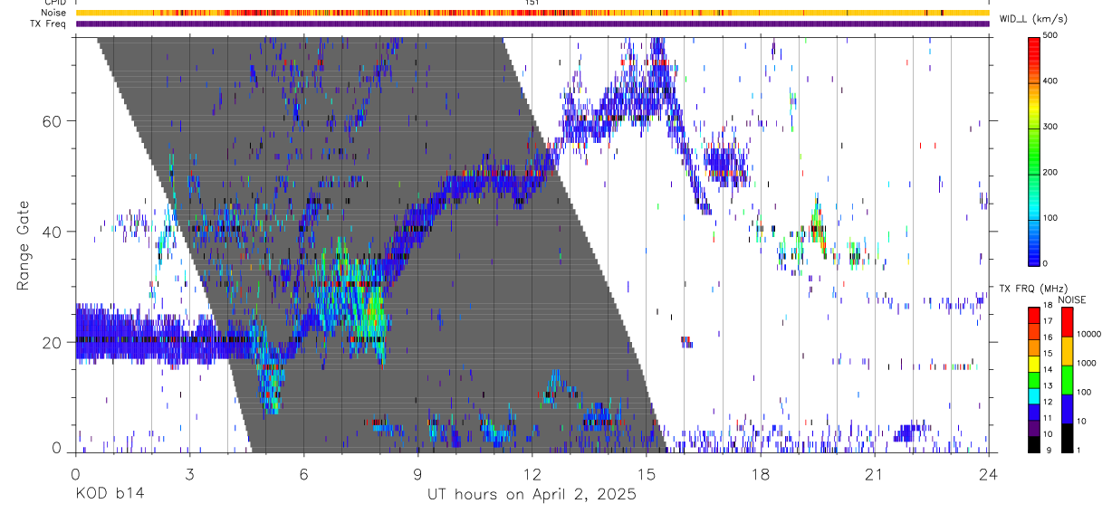1112x513 pixels.
Task: Click the CPID value '151'
Action: (532, 3)
